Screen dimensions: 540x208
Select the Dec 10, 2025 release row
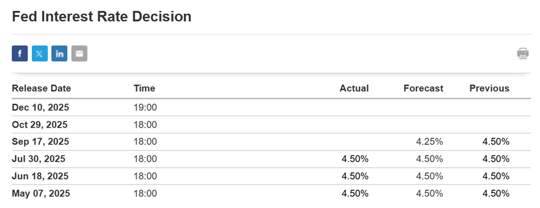271,107
